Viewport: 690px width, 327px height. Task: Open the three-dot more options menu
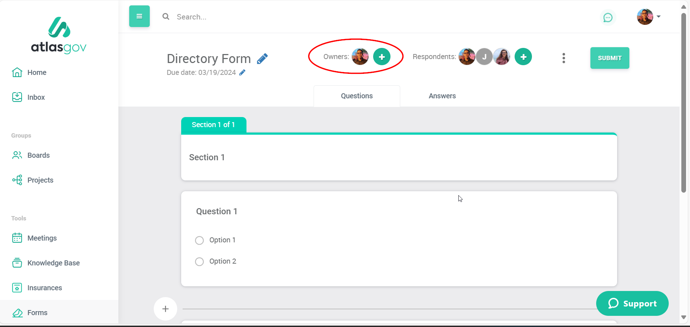tap(563, 58)
